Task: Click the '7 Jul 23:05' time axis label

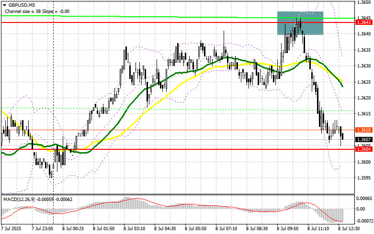Action: point(43,229)
